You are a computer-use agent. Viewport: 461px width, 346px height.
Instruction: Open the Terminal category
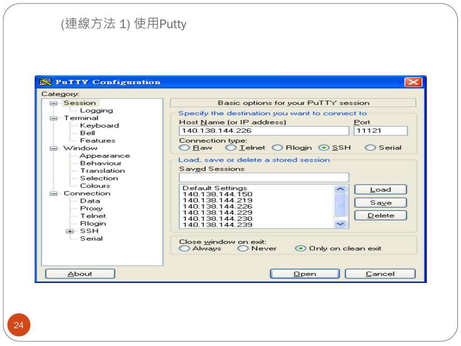click(81, 118)
